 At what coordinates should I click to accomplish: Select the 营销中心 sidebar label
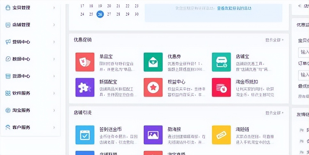(21, 42)
